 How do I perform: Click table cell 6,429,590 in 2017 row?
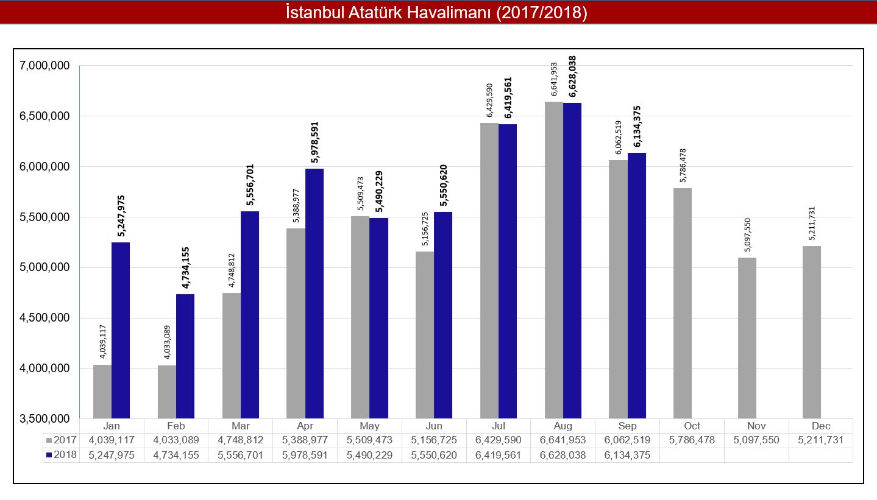pyautogui.click(x=499, y=440)
